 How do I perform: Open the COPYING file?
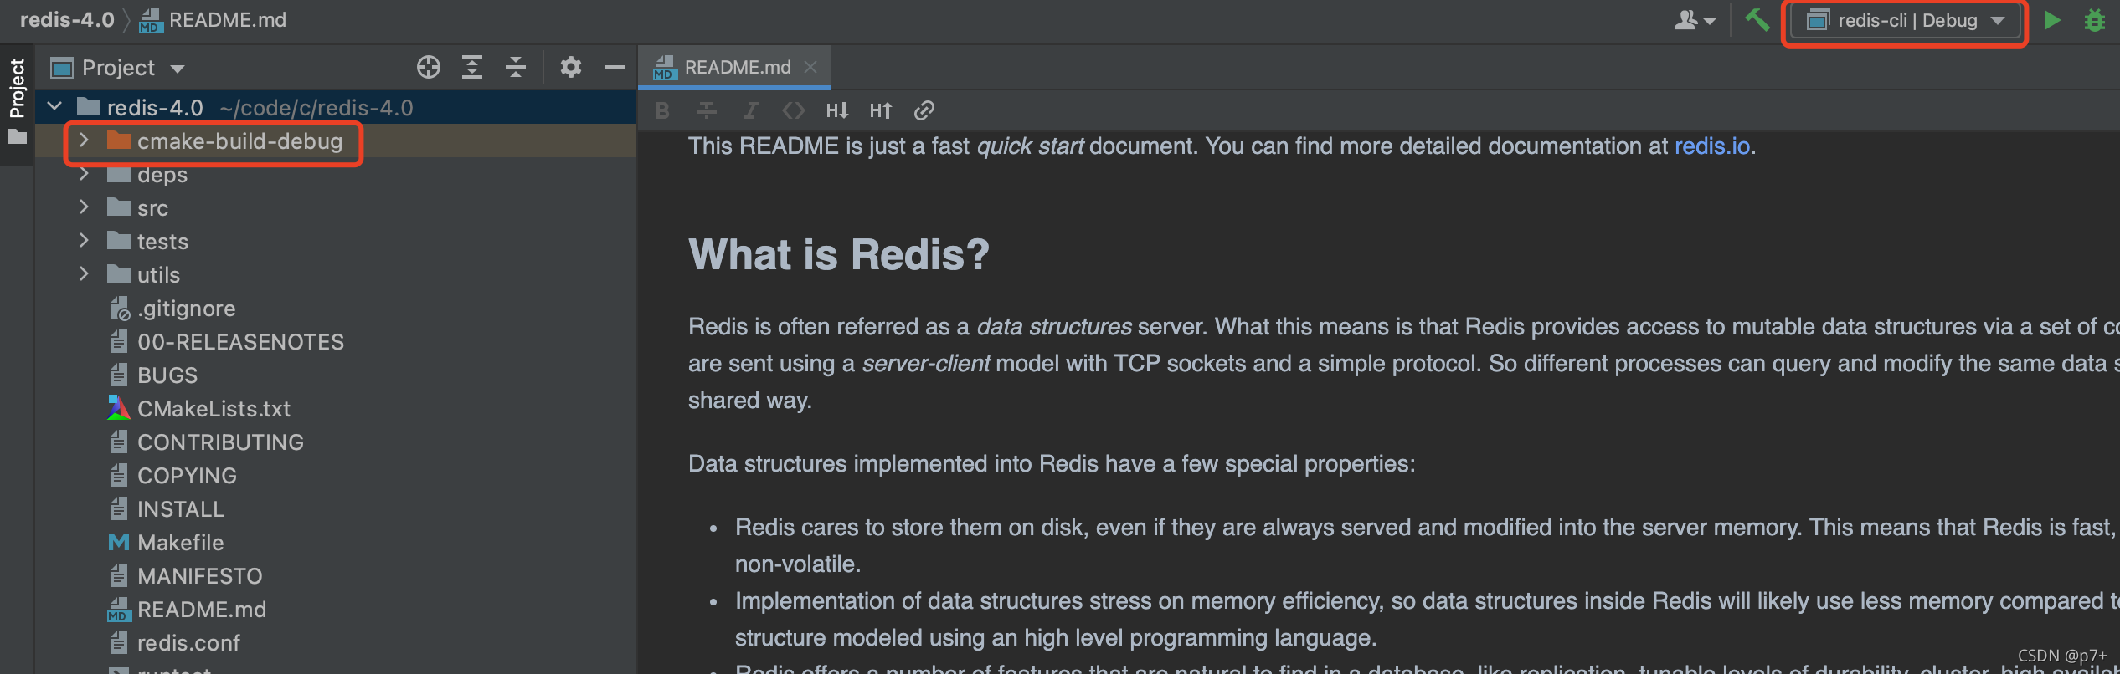click(x=187, y=476)
